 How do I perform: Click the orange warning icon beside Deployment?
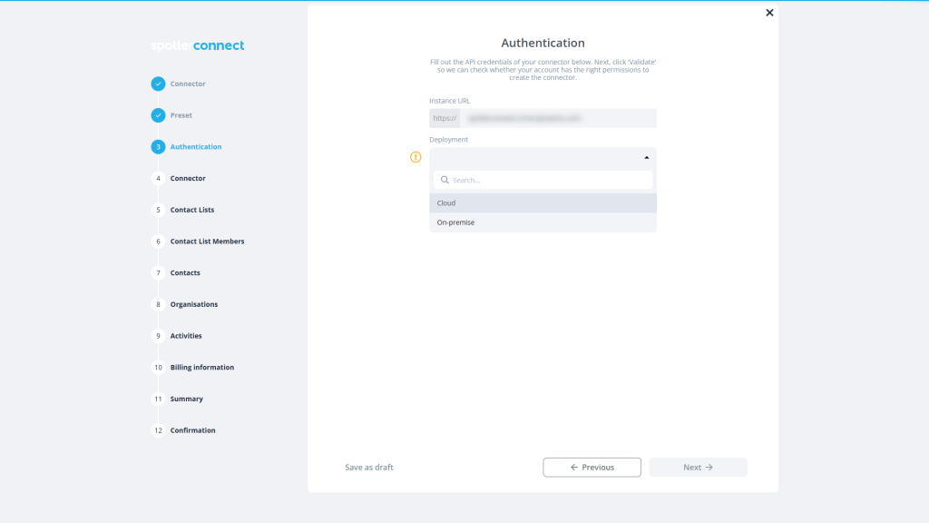(x=416, y=157)
